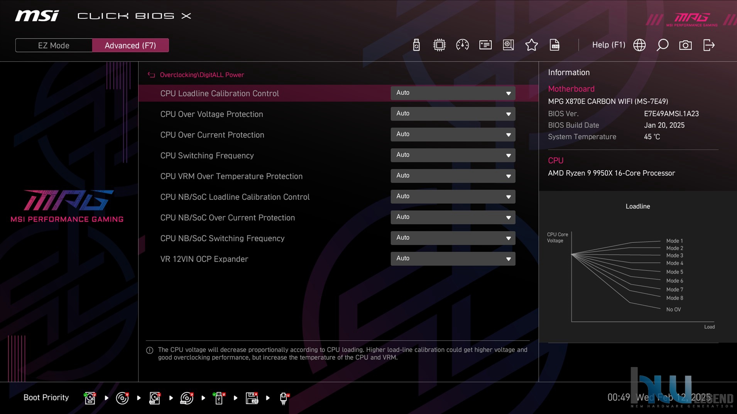Open the M-Flash USB update icon
The width and height of the screenshot is (737, 414).
point(416,45)
